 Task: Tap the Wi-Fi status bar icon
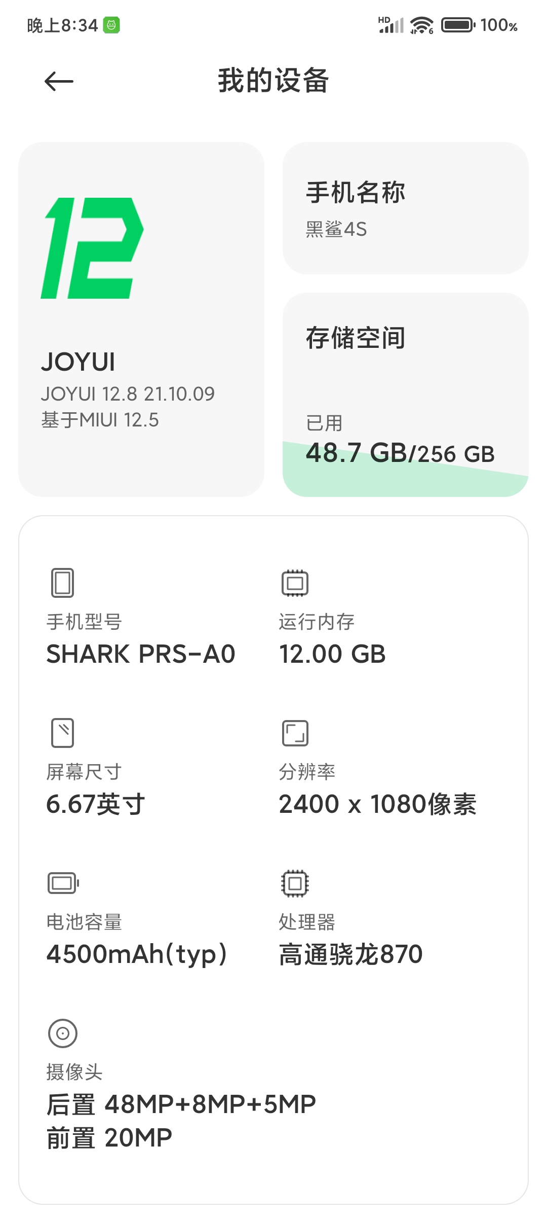pyautogui.click(x=422, y=25)
